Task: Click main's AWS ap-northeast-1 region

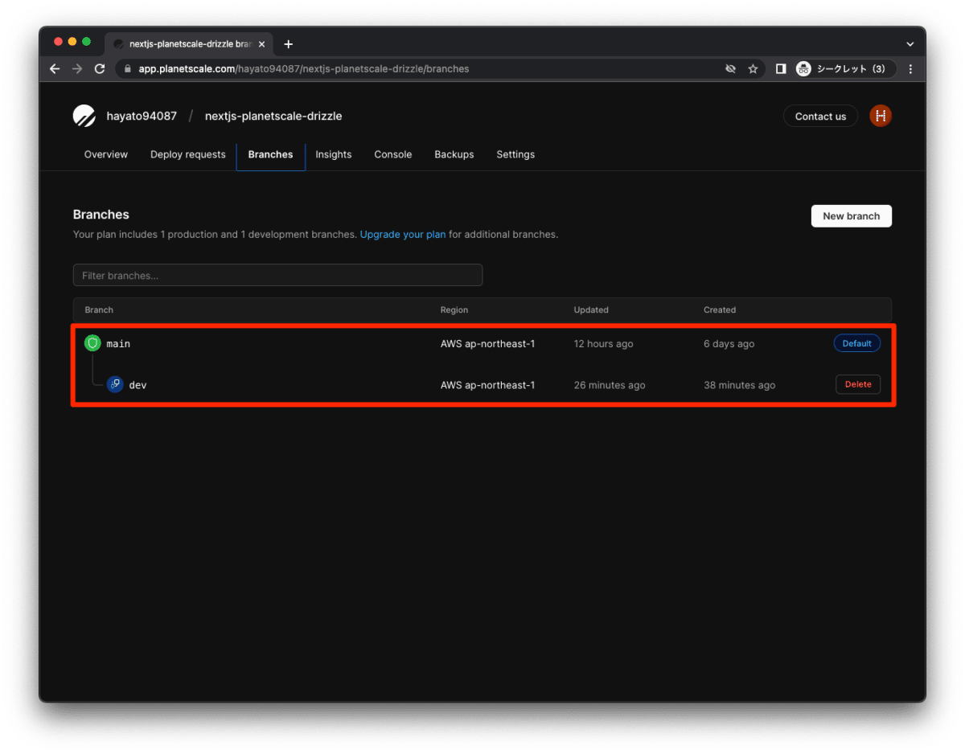Action: pos(487,343)
